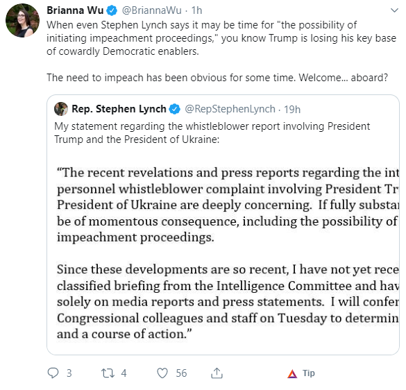Open the Rep. Stephen Lynch name link
This screenshot has height=390, width=406.
pos(119,109)
